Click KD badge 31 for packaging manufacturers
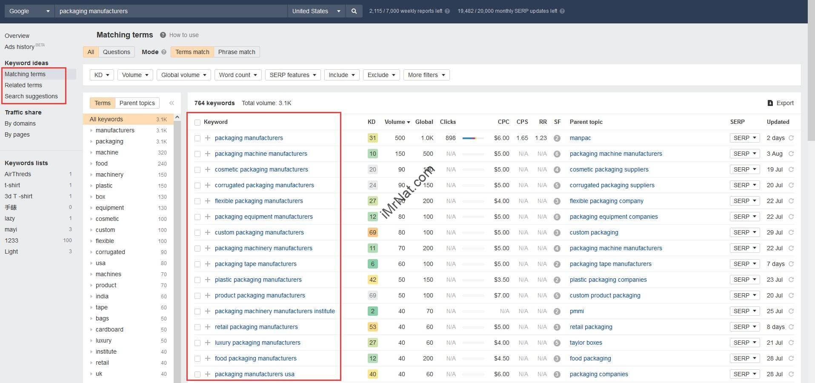This screenshot has width=815, height=383. point(372,138)
